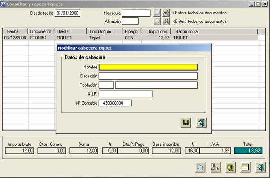Click the application icon in title bar
The width and height of the screenshot is (270, 178).
3,4
